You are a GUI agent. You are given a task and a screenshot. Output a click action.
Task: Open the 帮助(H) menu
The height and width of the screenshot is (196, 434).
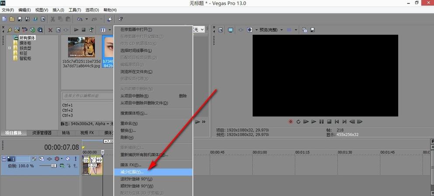pos(110,10)
